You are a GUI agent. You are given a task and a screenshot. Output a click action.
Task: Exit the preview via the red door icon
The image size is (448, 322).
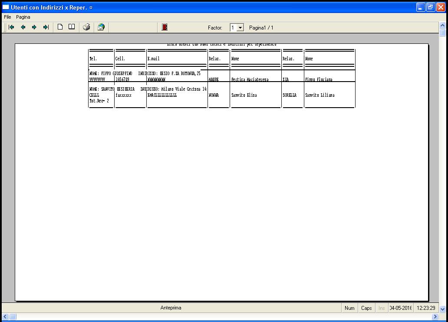click(x=165, y=27)
